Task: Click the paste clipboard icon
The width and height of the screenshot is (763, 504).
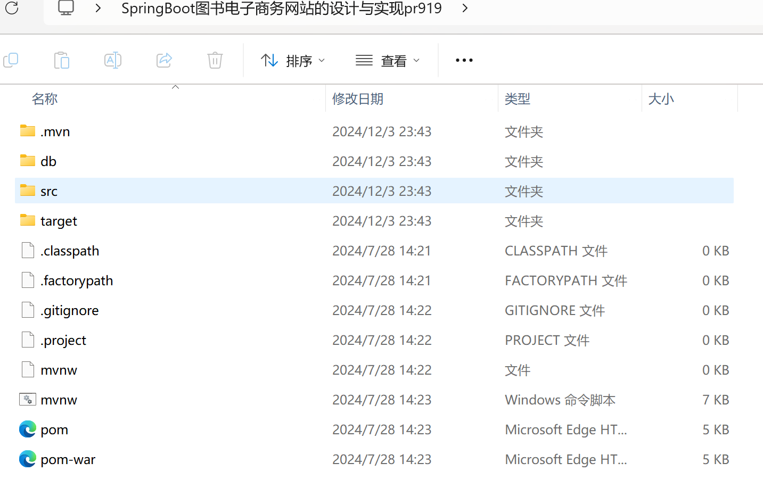Action: click(62, 60)
